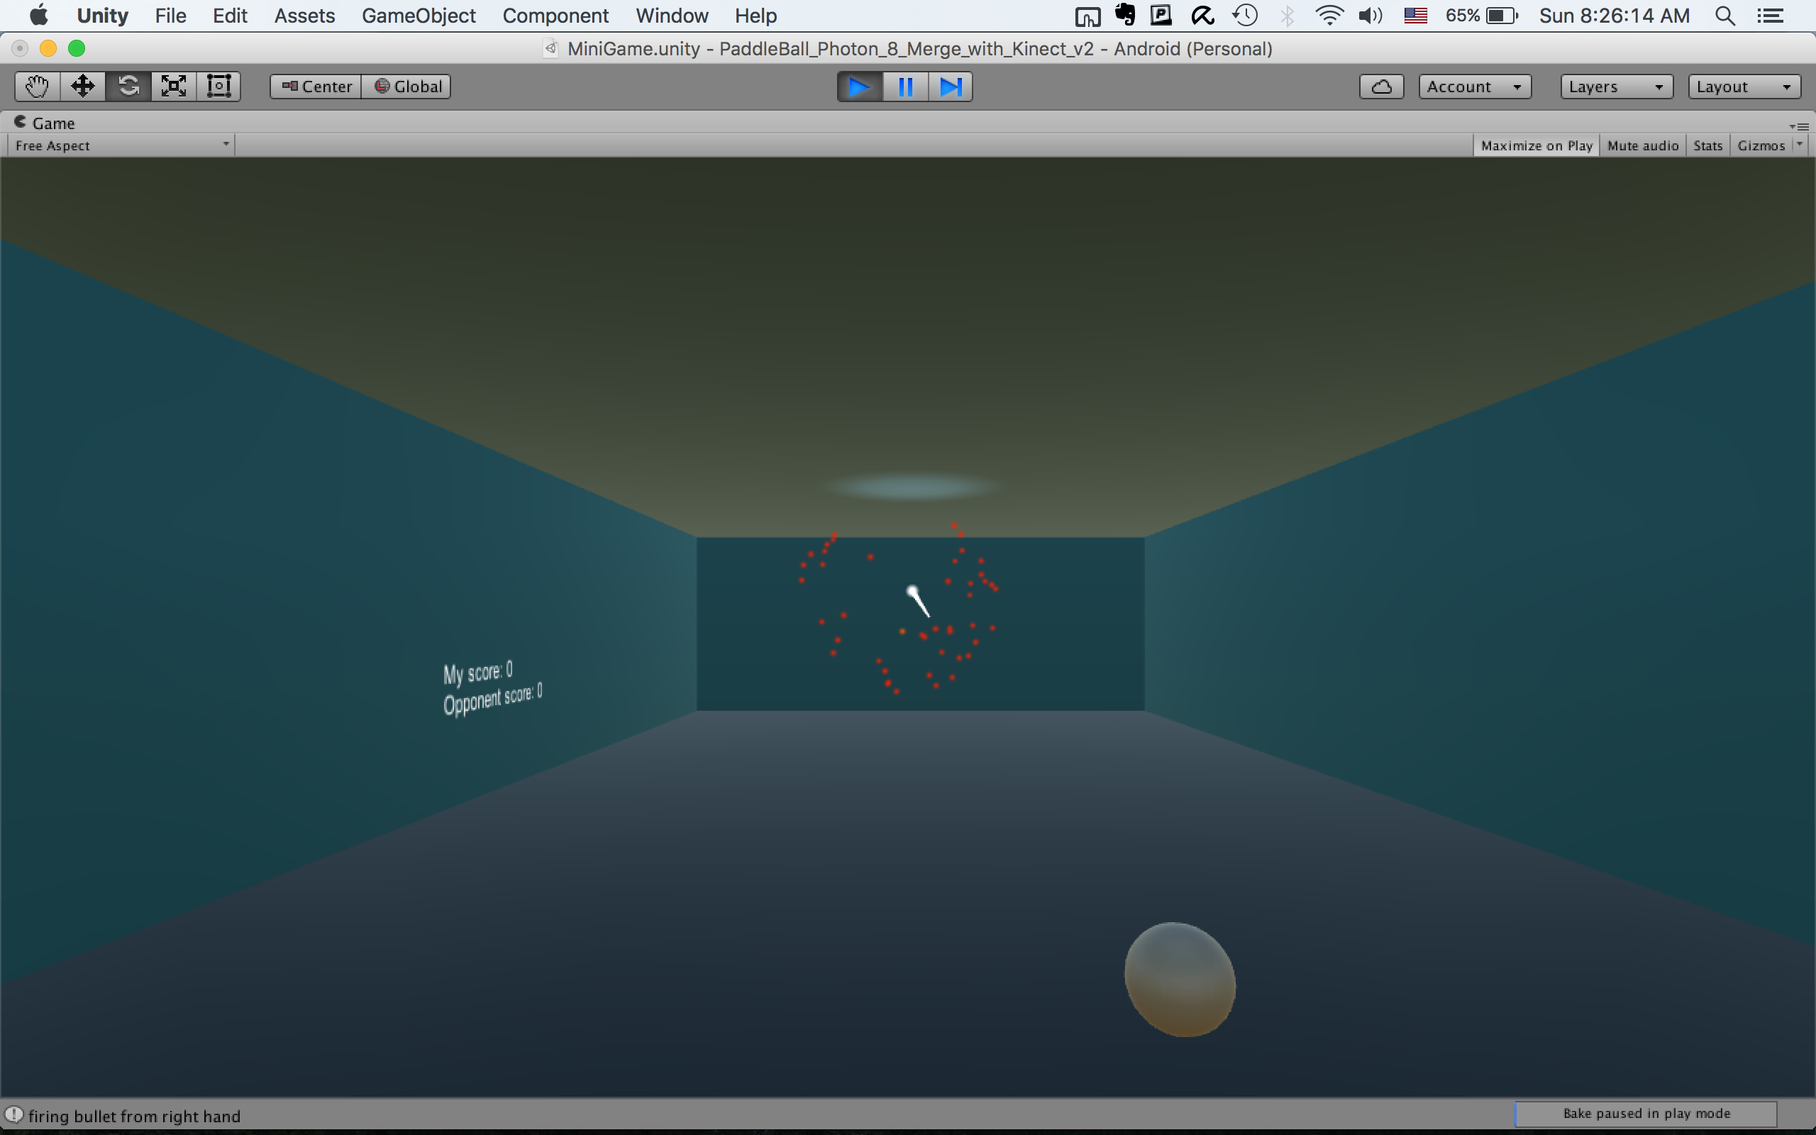Screen dimensions: 1816x1135
Task: Open the GameObject menu
Action: coord(418,16)
